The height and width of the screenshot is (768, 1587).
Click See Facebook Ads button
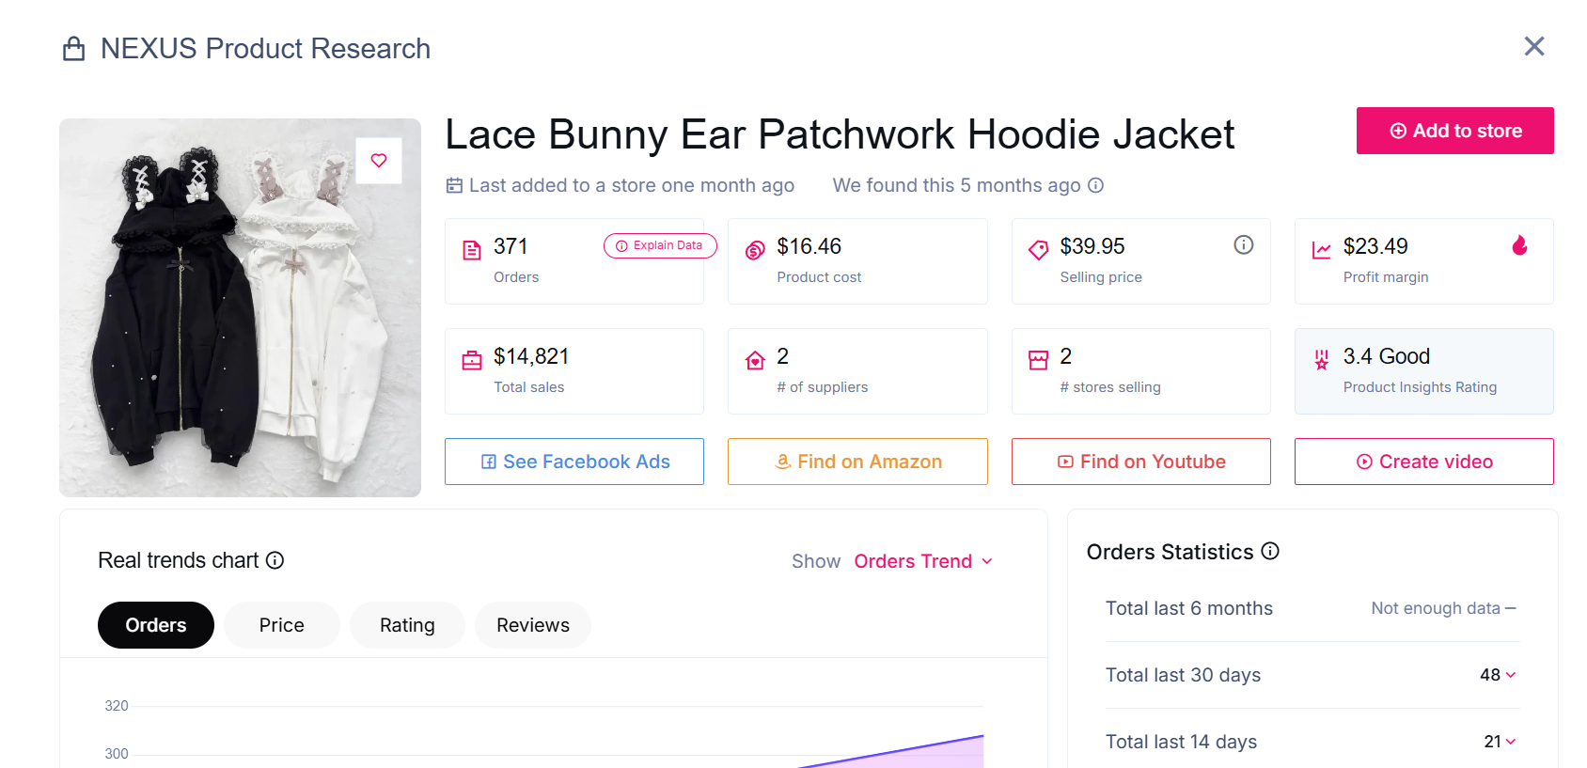point(574,462)
